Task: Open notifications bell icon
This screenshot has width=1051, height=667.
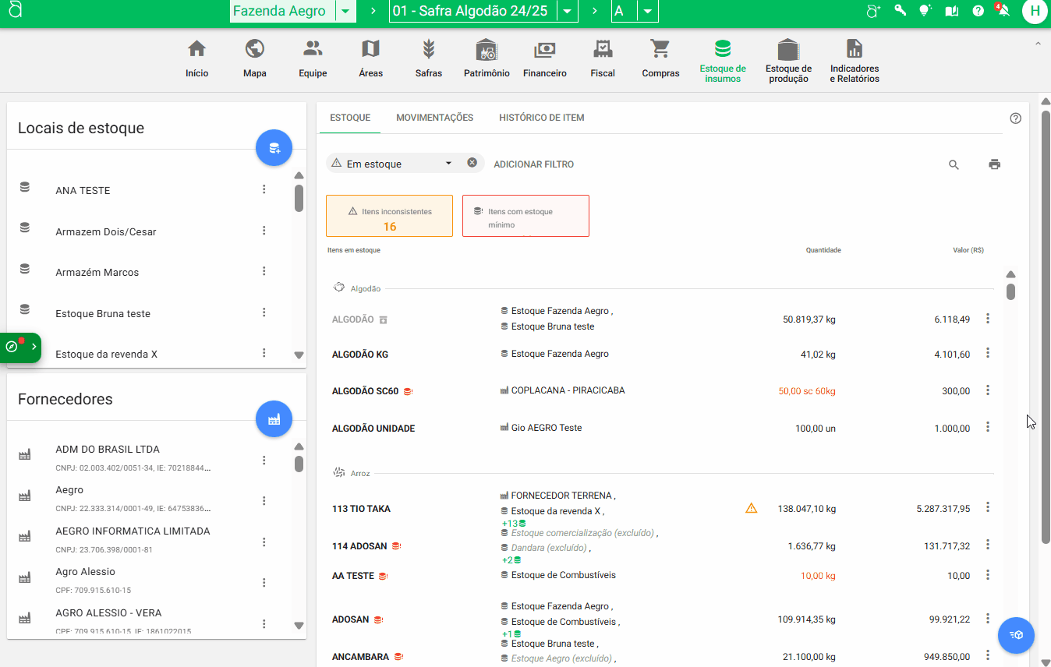Action: click(x=1003, y=11)
